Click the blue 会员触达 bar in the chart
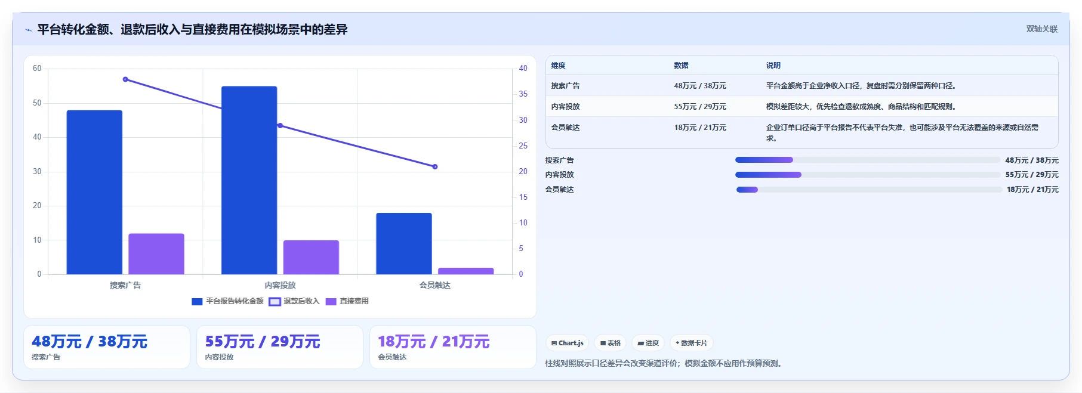The image size is (1082, 393). tap(404, 243)
